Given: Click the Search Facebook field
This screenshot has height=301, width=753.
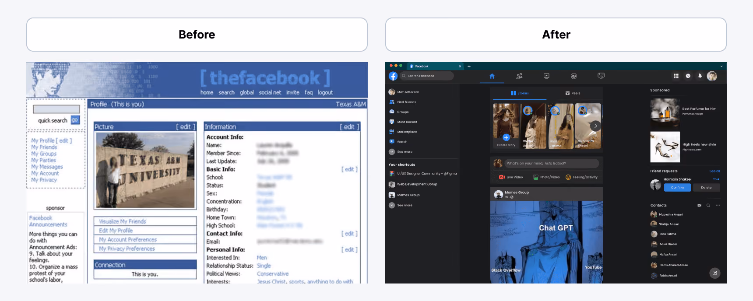Looking at the screenshot, I should click(427, 76).
